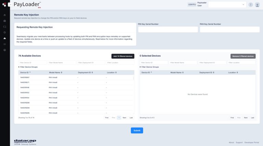Click the '74 Available Devices' heading
The width and height of the screenshot is (263, 146).
pyautogui.click(x=29, y=56)
